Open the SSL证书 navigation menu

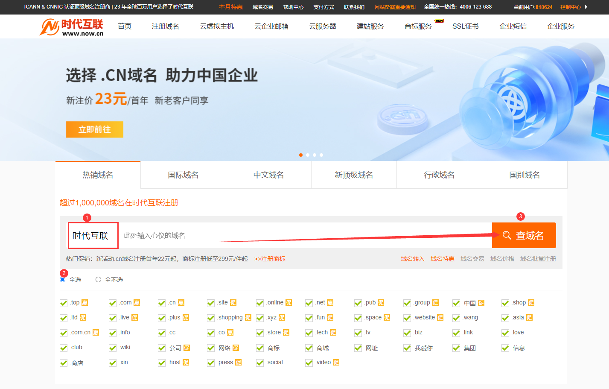point(466,26)
